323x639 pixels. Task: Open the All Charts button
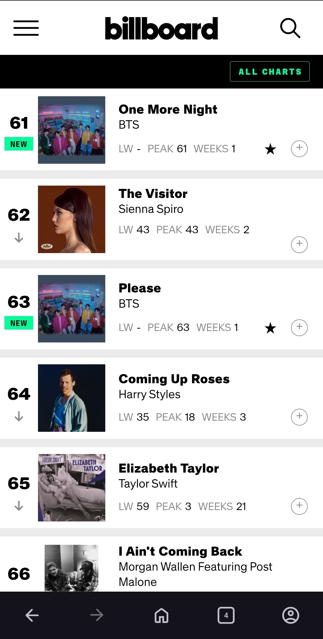[x=269, y=72]
